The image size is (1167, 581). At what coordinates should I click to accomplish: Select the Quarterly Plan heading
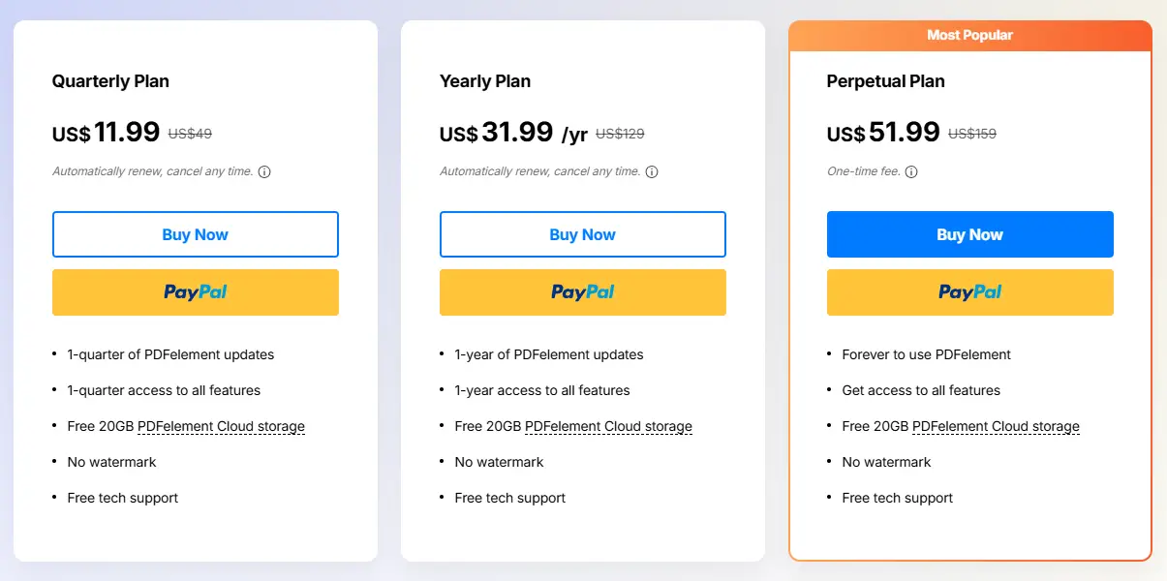coord(110,81)
